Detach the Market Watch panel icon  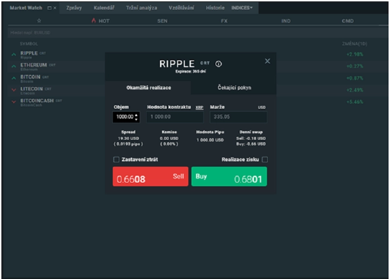(x=50, y=8)
